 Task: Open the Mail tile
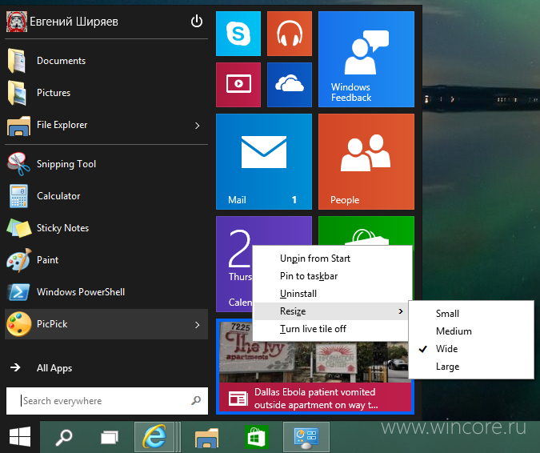pyautogui.click(x=264, y=162)
